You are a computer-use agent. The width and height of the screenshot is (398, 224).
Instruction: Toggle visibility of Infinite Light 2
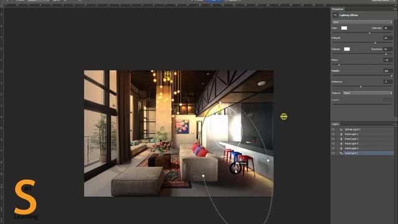333,129
